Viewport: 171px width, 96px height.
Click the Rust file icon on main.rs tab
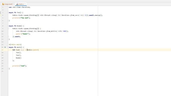click(17, 4)
